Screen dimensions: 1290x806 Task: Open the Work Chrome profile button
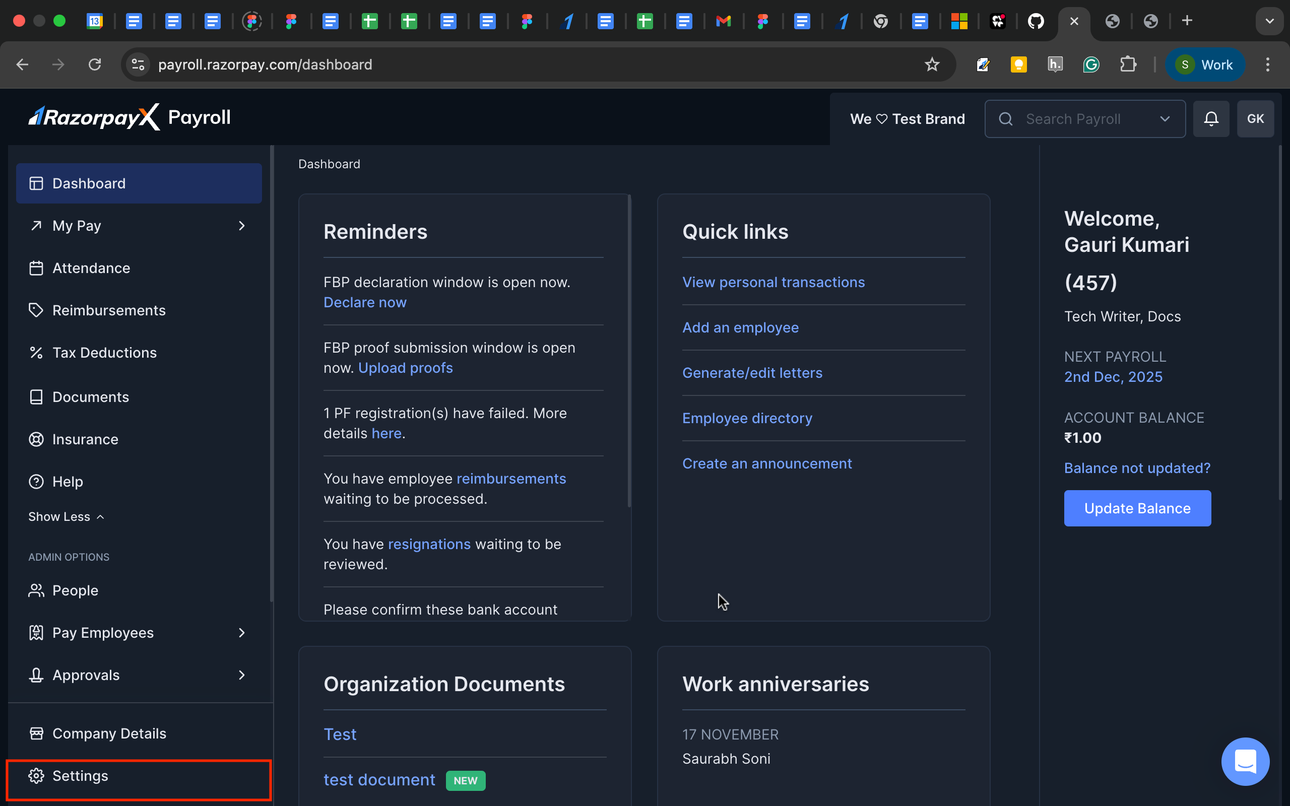(1205, 64)
